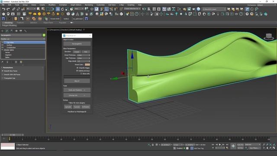This screenshot has height=156, width=277.
Task: Open Select by Name dialog icon
Action: click(43, 9)
